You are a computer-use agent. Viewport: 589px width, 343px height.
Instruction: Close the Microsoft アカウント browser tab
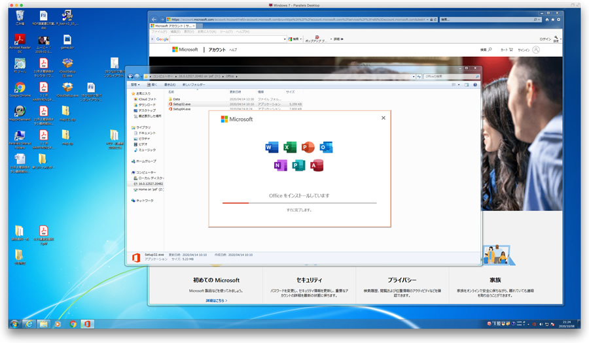[194, 26]
